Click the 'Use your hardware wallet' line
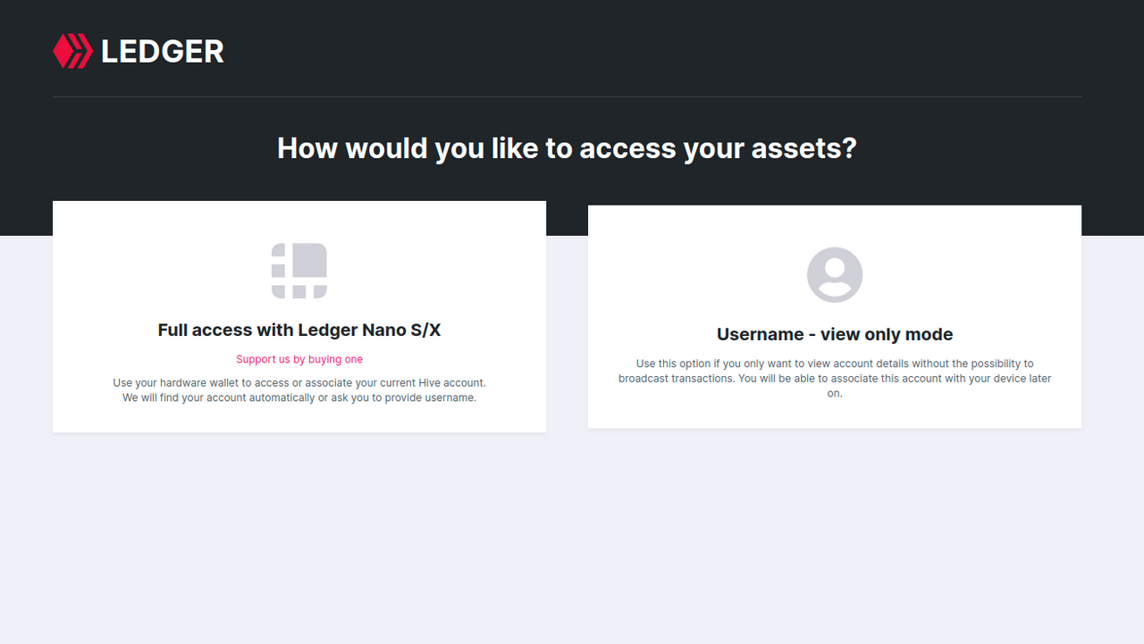Screen dimensions: 1144x644 [x=299, y=382]
